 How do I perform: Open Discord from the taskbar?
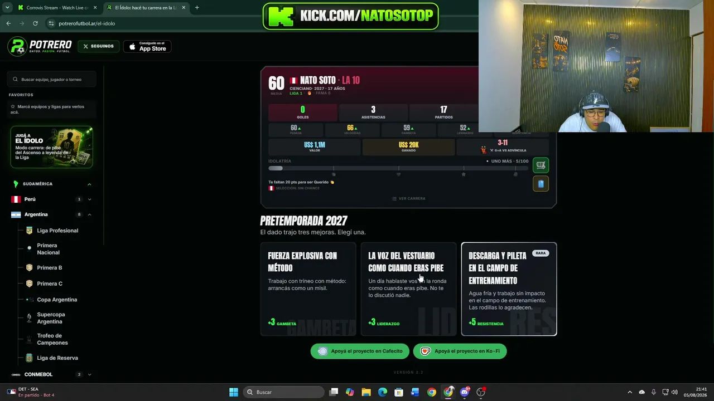click(x=465, y=392)
